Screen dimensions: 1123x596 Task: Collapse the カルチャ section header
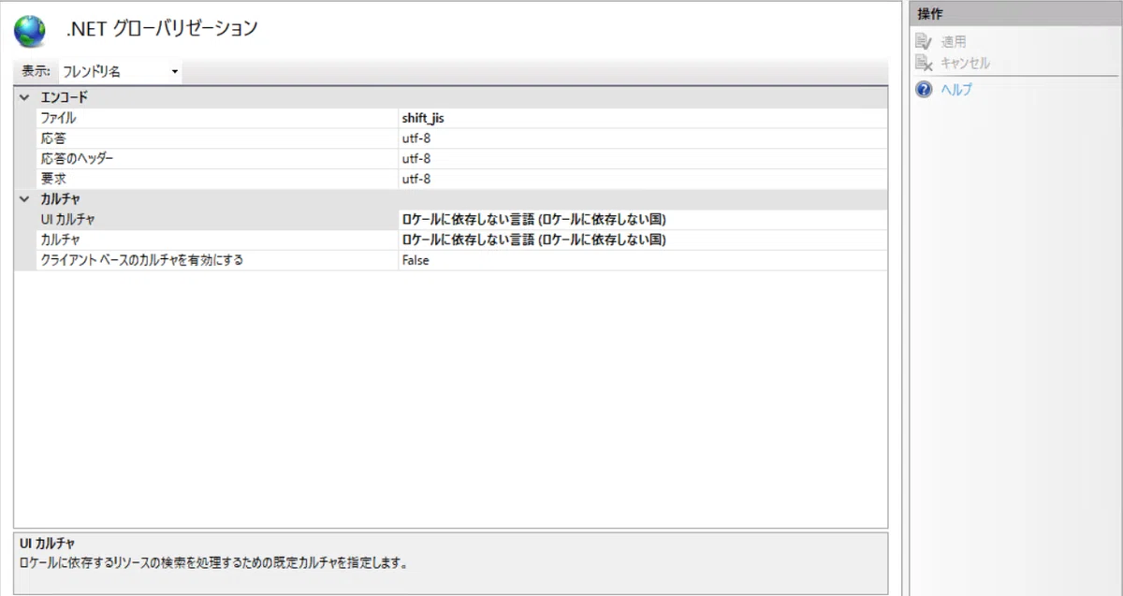pos(23,199)
